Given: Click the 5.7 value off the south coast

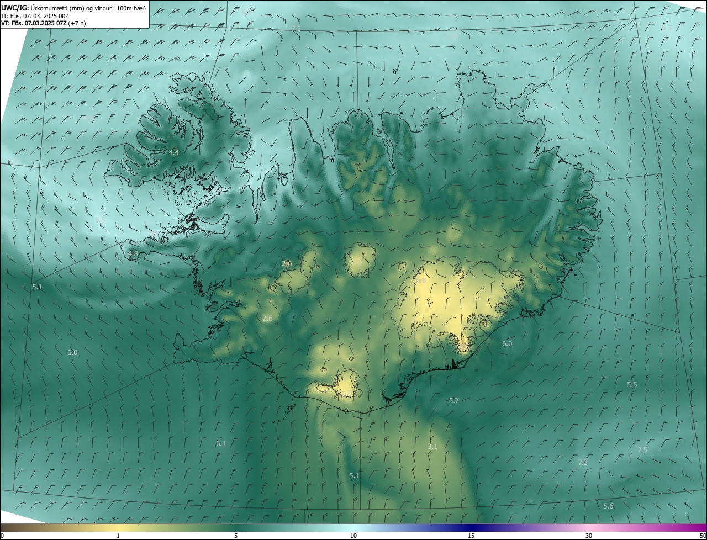Looking at the screenshot, I should tap(454, 400).
